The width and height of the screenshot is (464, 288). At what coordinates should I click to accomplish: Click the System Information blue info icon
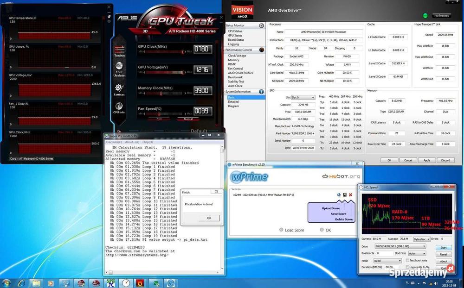pos(262,92)
